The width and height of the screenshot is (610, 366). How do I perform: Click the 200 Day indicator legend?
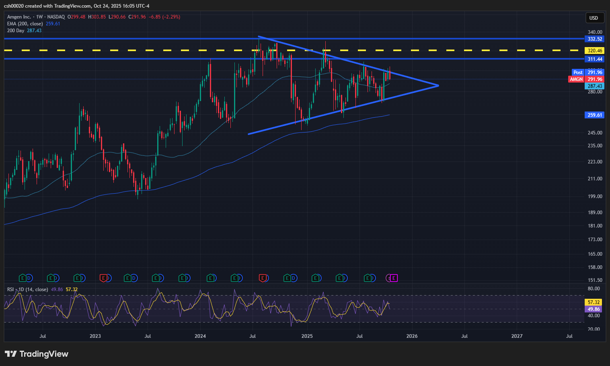pos(16,31)
